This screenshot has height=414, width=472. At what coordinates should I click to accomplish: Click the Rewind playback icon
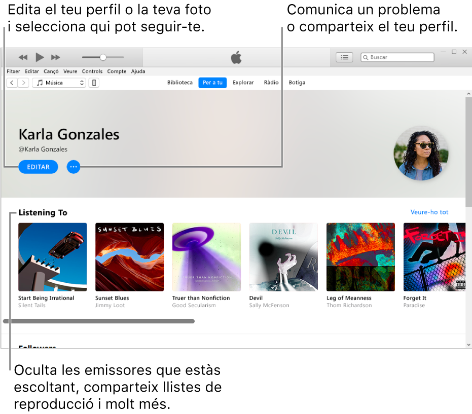pyautogui.click(x=22, y=57)
